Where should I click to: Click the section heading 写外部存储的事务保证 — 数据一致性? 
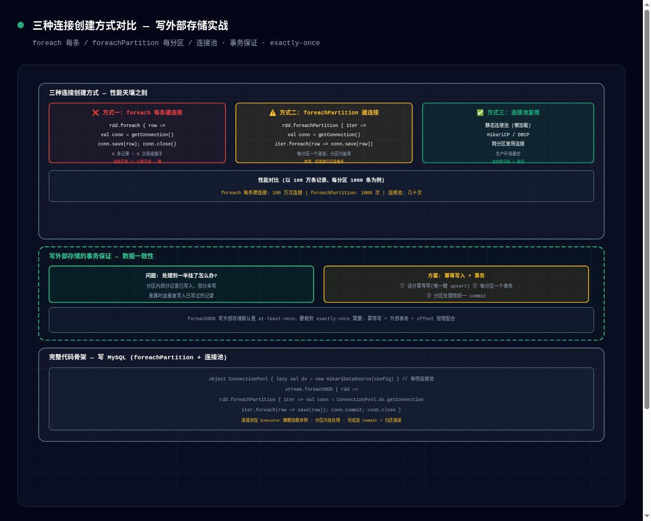pyautogui.click(x=101, y=256)
